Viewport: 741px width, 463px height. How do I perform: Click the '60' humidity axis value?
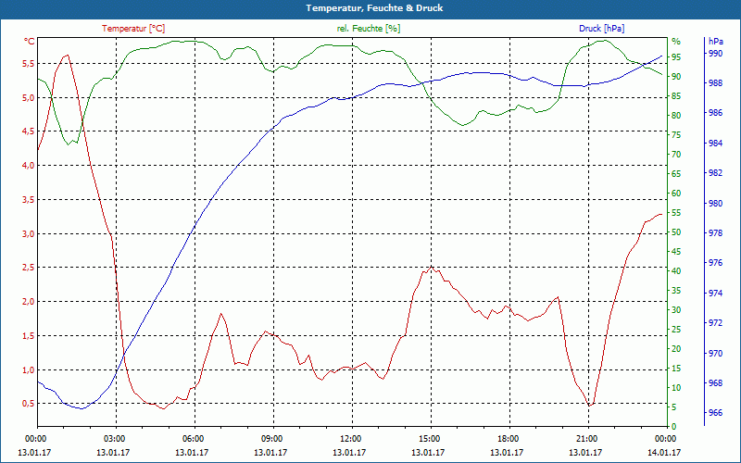point(676,194)
